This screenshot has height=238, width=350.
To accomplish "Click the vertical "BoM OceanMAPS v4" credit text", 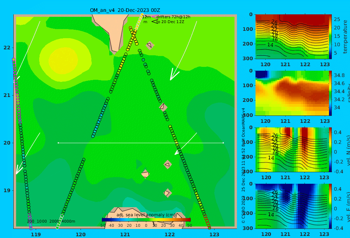I will [243, 127].
